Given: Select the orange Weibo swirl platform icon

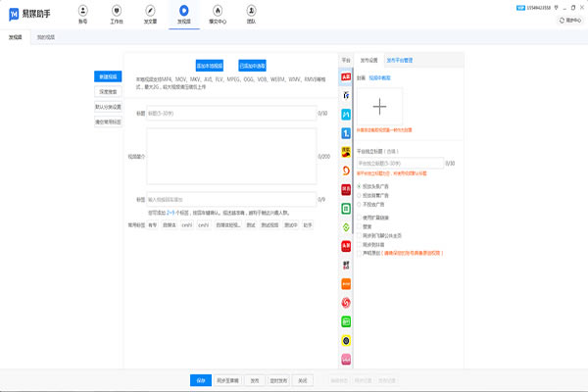Looking at the screenshot, I should point(346,171).
